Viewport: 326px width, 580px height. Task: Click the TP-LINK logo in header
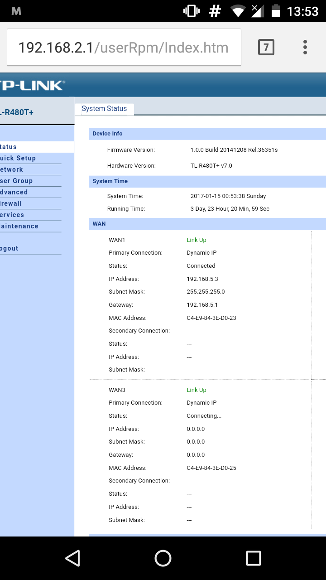click(33, 85)
